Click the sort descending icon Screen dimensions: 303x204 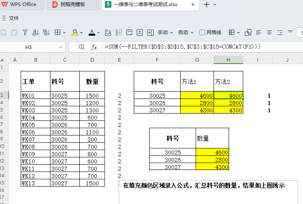click(x=46, y=32)
